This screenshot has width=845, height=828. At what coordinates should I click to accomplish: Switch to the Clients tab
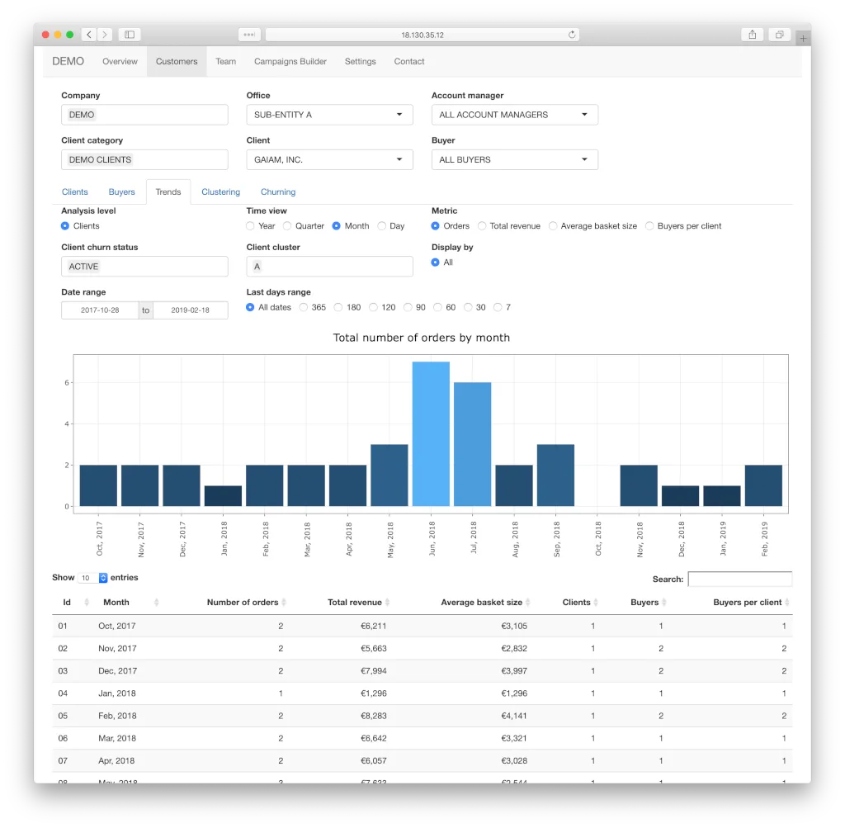click(75, 192)
